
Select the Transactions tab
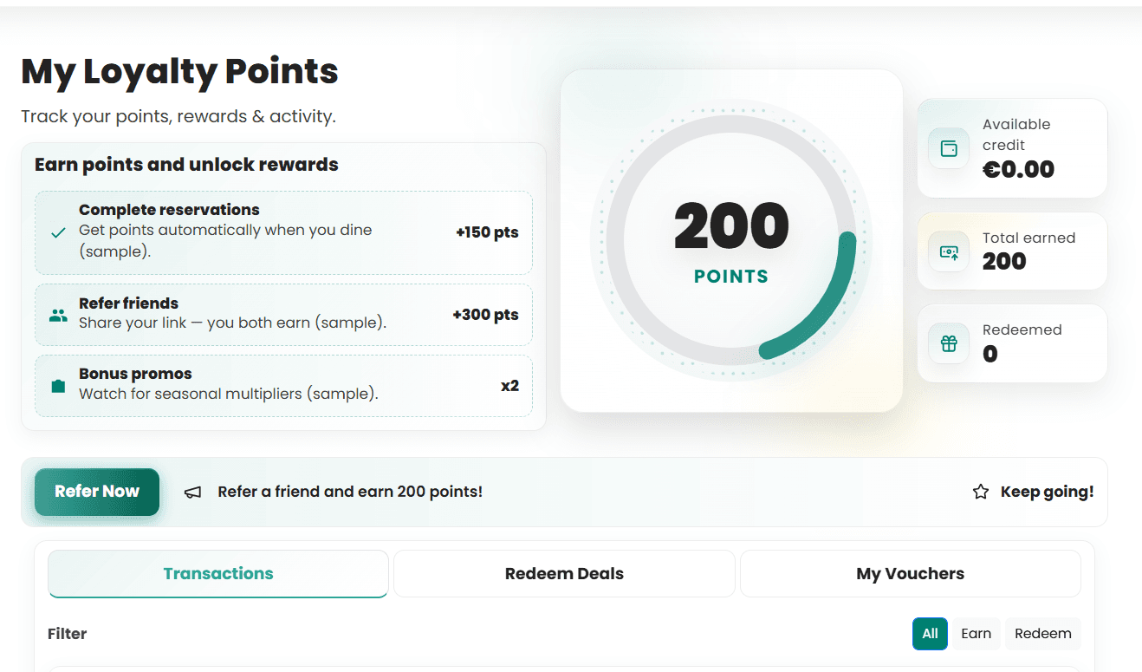click(x=217, y=573)
